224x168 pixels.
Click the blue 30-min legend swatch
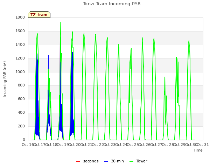(x=106, y=162)
